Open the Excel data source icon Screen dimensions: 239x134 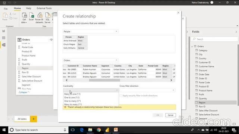pos(31,15)
